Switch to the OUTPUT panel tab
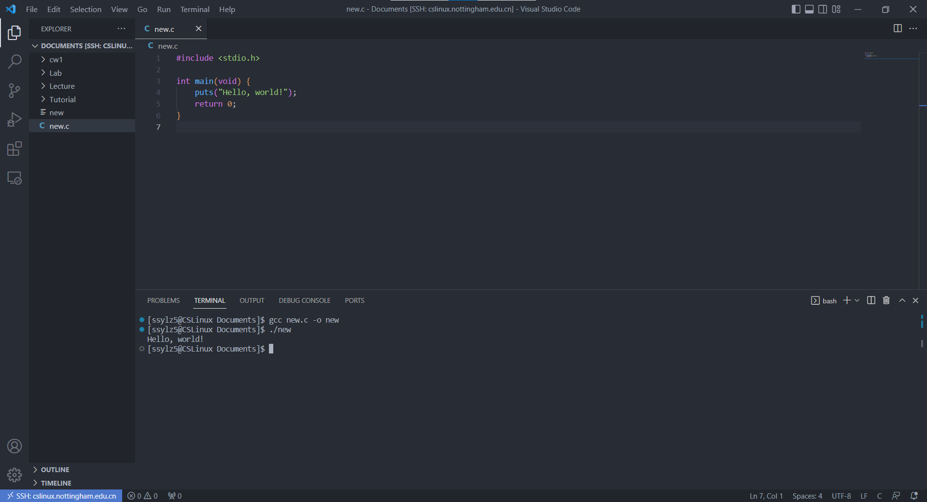 (x=252, y=300)
